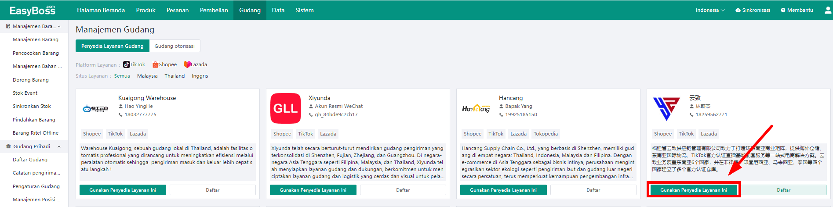This screenshot has width=833, height=207.
Task: Click the Xiyunda GLL logo
Action: (x=286, y=108)
